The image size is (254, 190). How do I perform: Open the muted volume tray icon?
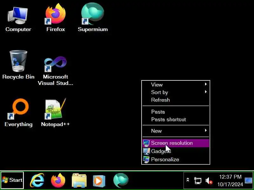[209, 180]
